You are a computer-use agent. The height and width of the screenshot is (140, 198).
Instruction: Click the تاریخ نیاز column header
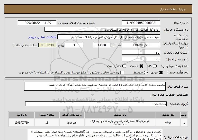22,115
